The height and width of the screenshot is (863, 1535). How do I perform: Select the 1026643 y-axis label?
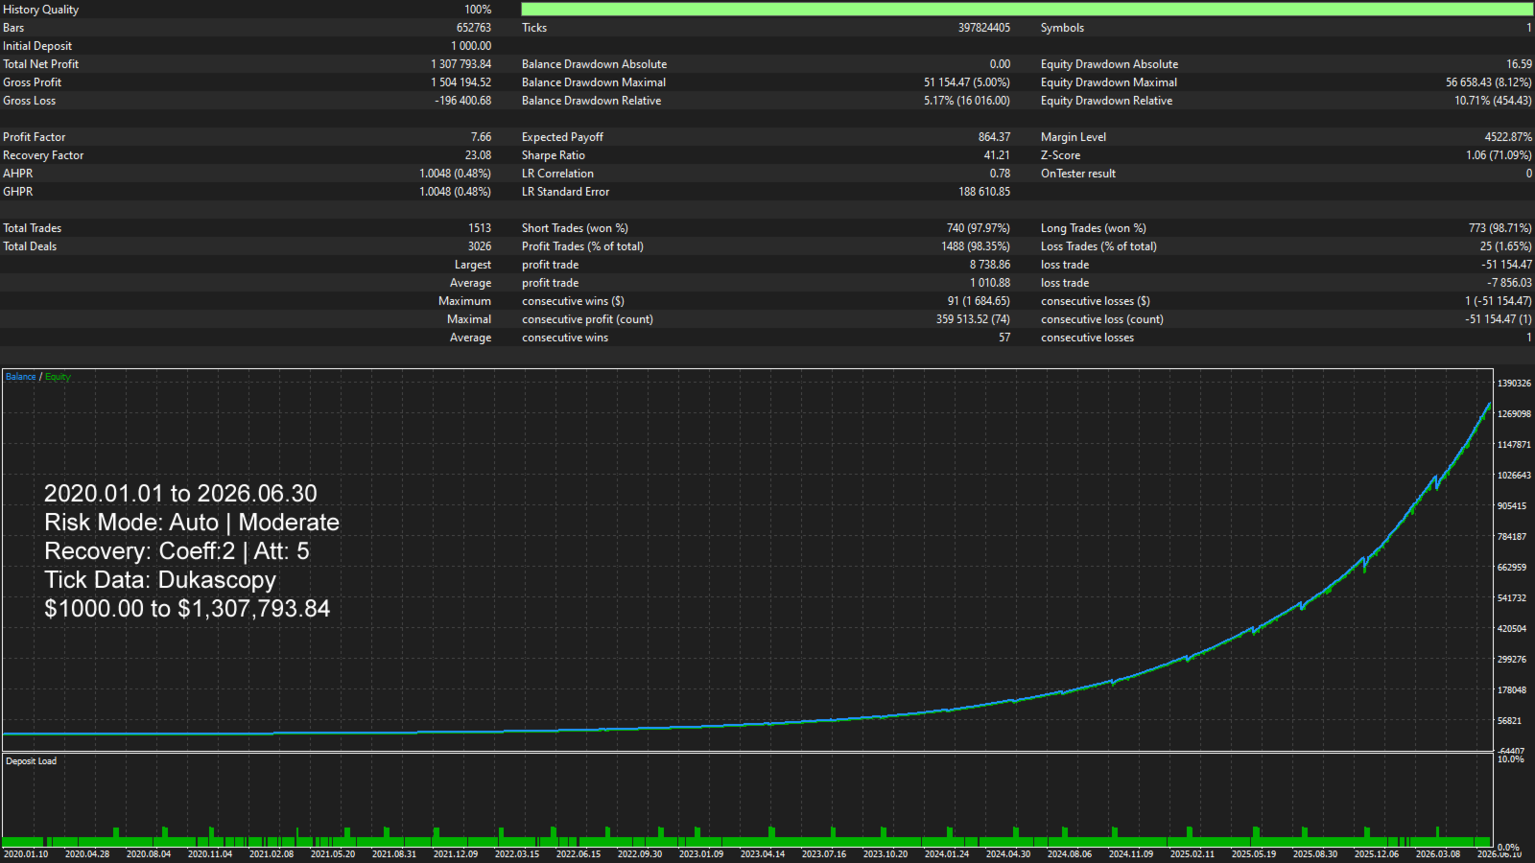coord(1514,476)
